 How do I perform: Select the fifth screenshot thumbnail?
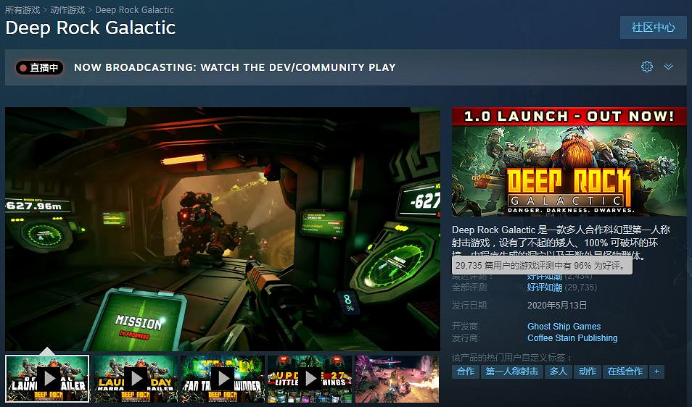click(x=397, y=378)
